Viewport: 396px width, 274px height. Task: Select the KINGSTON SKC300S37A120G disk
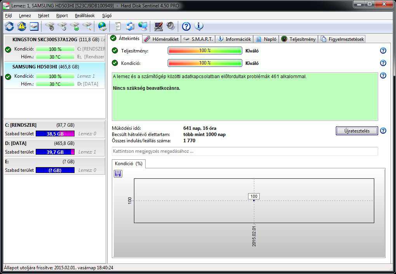click(54, 48)
